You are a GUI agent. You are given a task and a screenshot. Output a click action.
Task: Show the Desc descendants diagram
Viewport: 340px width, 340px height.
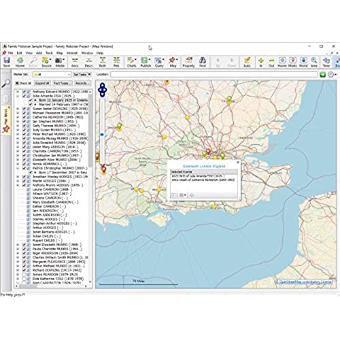pos(88,62)
